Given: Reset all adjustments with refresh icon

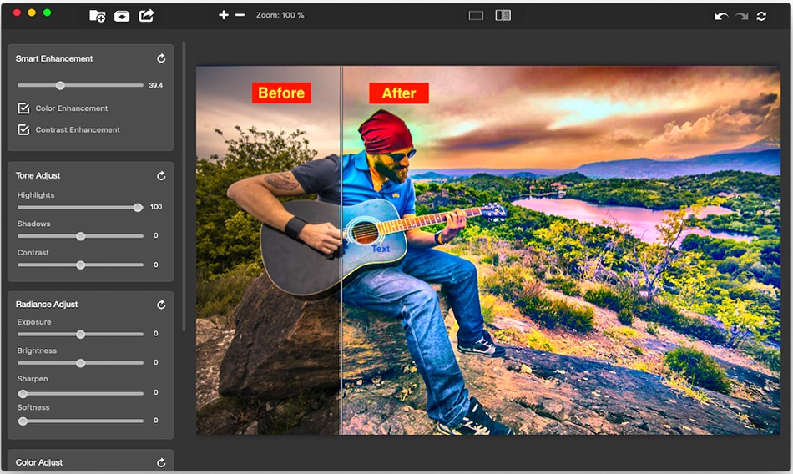Looking at the screenshot, I should pyautogui.click(x=761, y=16).
